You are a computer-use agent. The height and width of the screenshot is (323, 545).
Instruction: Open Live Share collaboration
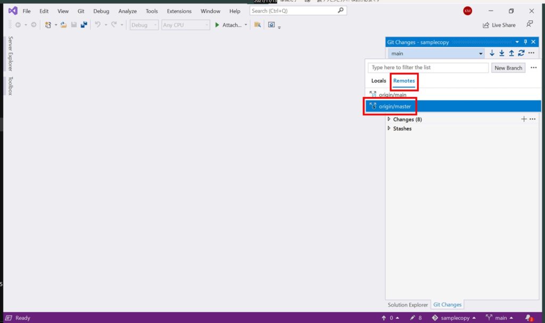(x=499, y=24)
